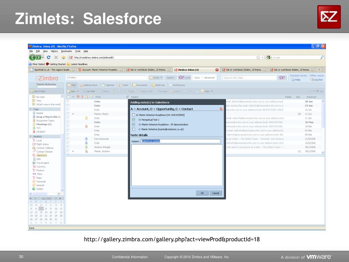
Task: Click the Get Mail button
Action: pos(89,91)
